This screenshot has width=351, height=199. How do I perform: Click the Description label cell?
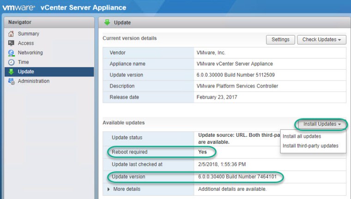(148, 86)
